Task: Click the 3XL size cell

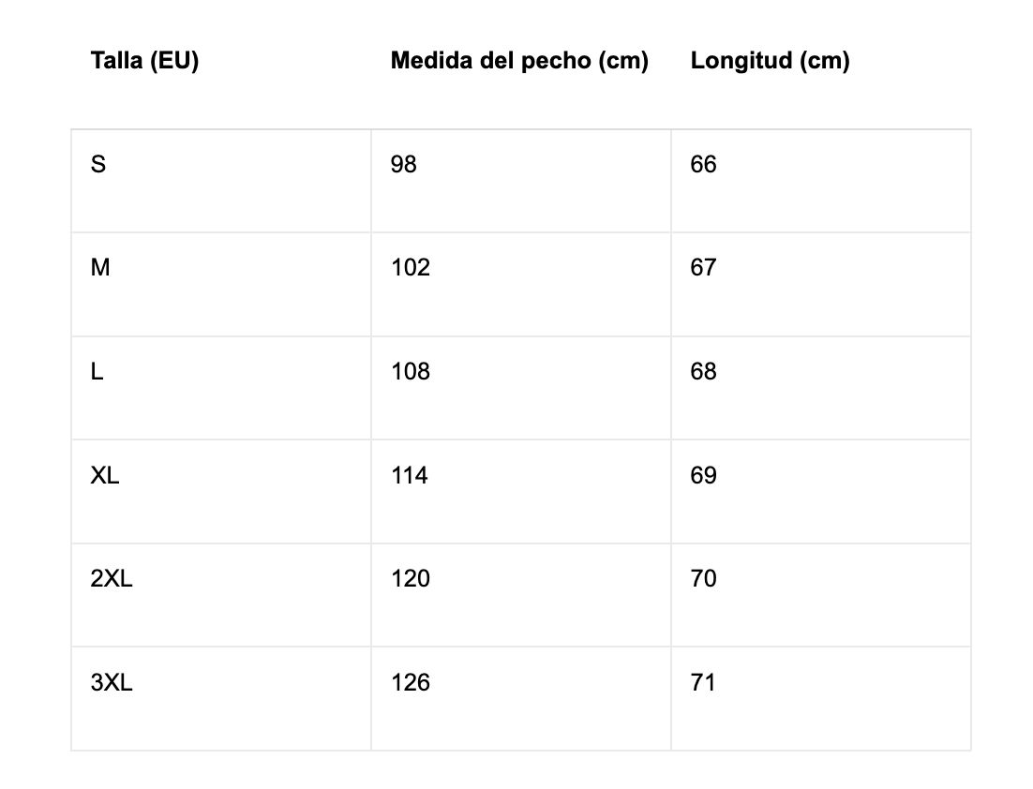Action: click(x=112, y=683)
